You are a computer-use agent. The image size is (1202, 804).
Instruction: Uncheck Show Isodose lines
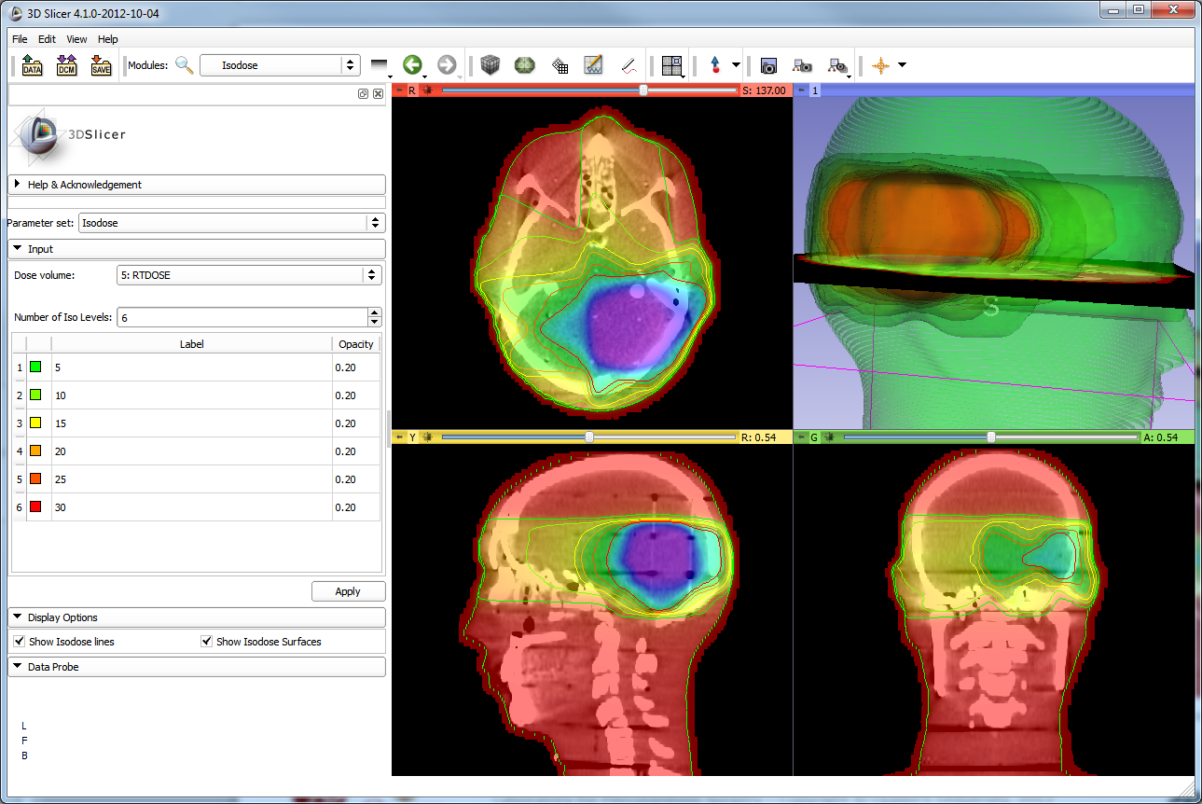click(x=21, y=642)
